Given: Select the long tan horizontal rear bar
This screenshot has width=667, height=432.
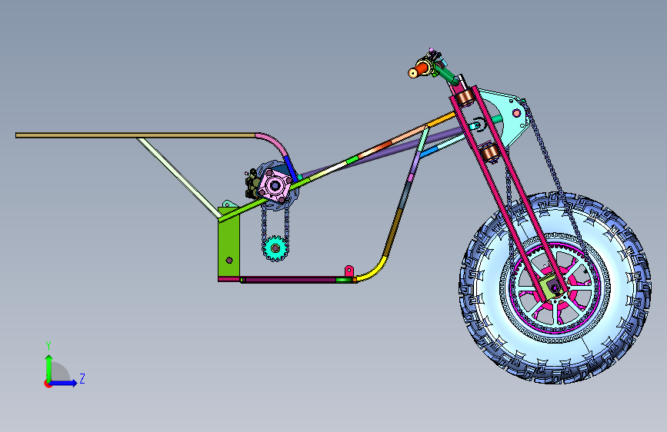Looking at the screenshot, I should pyautogui.click(x=135, y=135).
